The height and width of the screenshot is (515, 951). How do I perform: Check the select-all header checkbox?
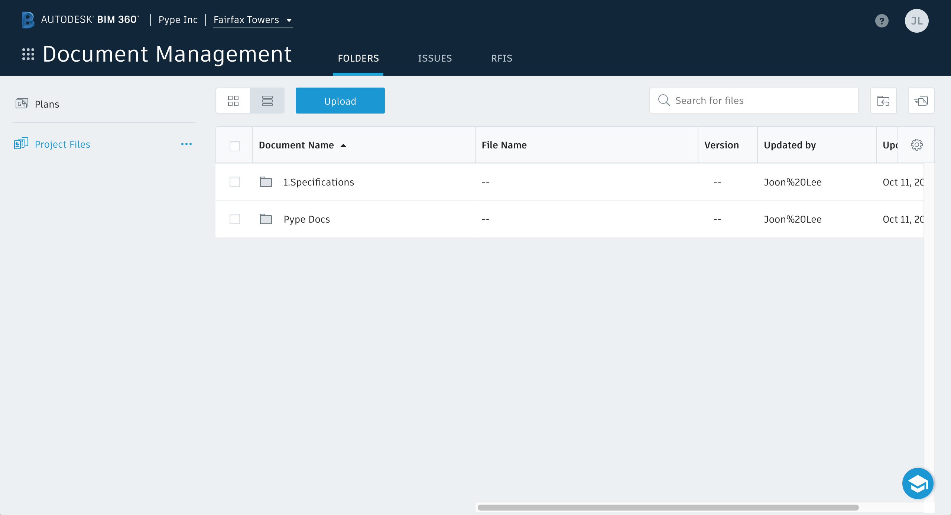tap(234, 146)
